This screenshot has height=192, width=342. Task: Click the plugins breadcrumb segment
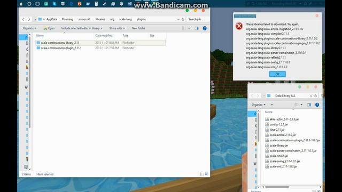(x=141, y=19)
